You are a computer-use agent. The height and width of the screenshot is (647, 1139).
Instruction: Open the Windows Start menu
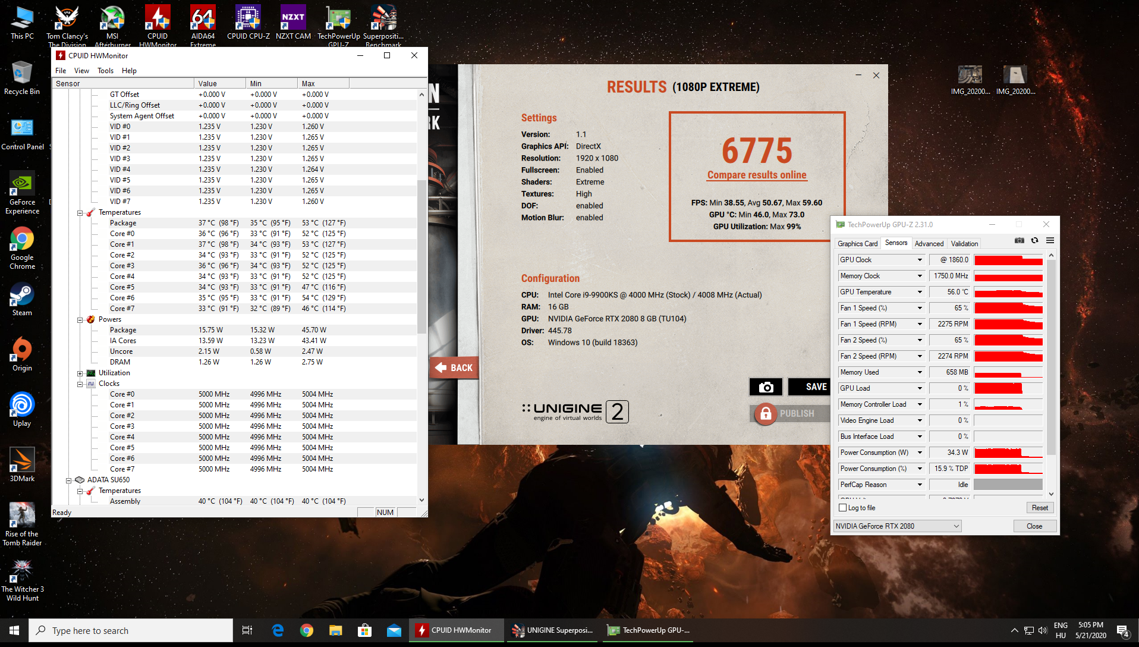click(x=14, y=630)
